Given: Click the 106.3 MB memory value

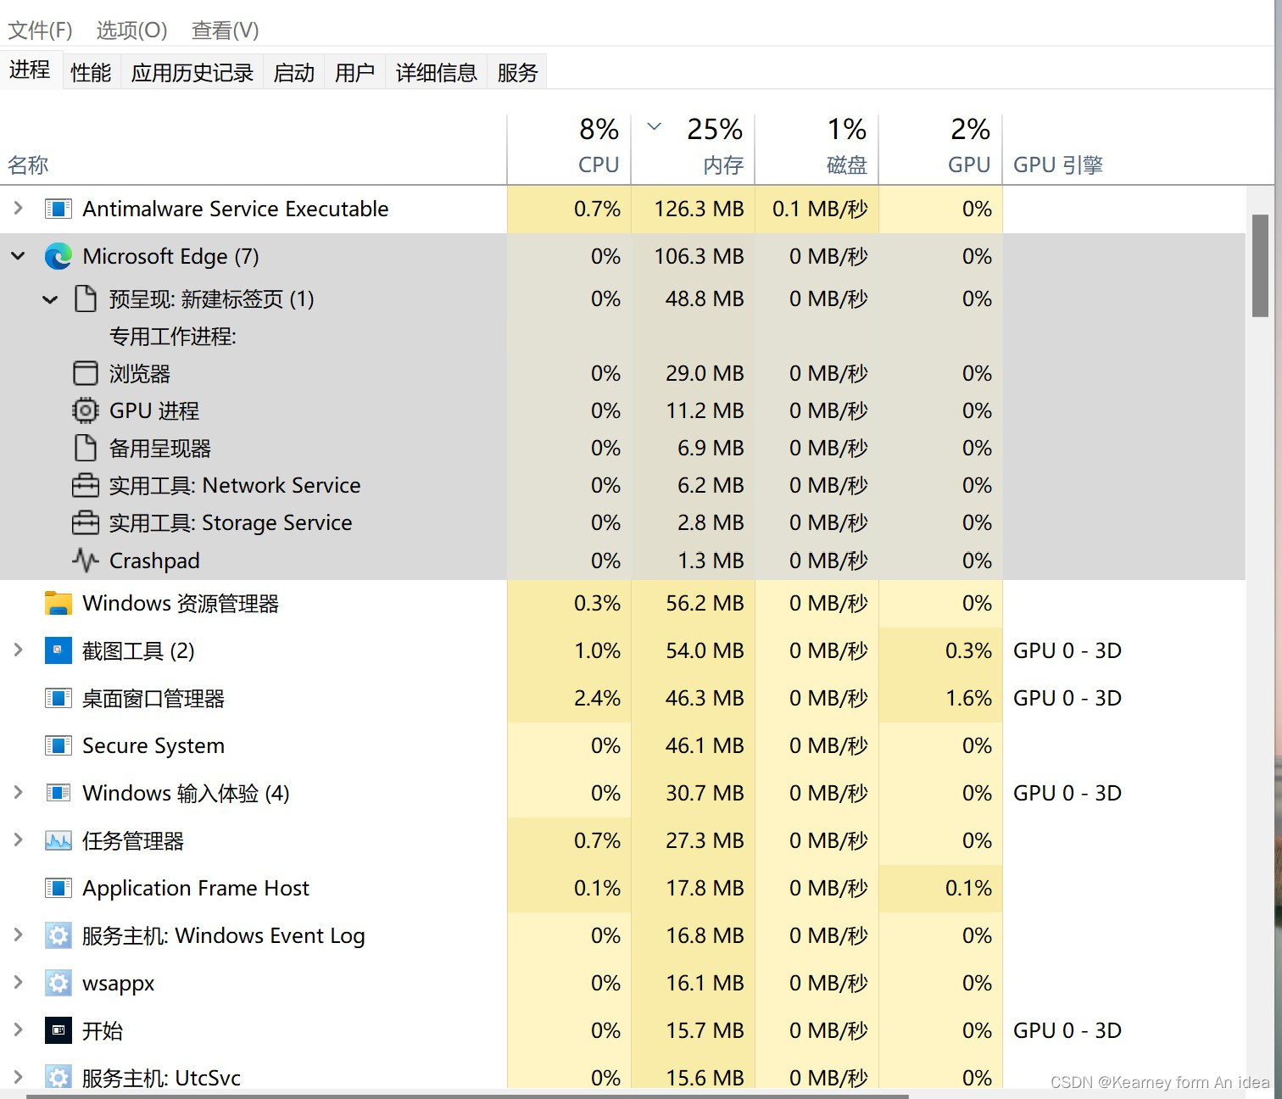Looking at the screenshot, I should click(699, 256).
